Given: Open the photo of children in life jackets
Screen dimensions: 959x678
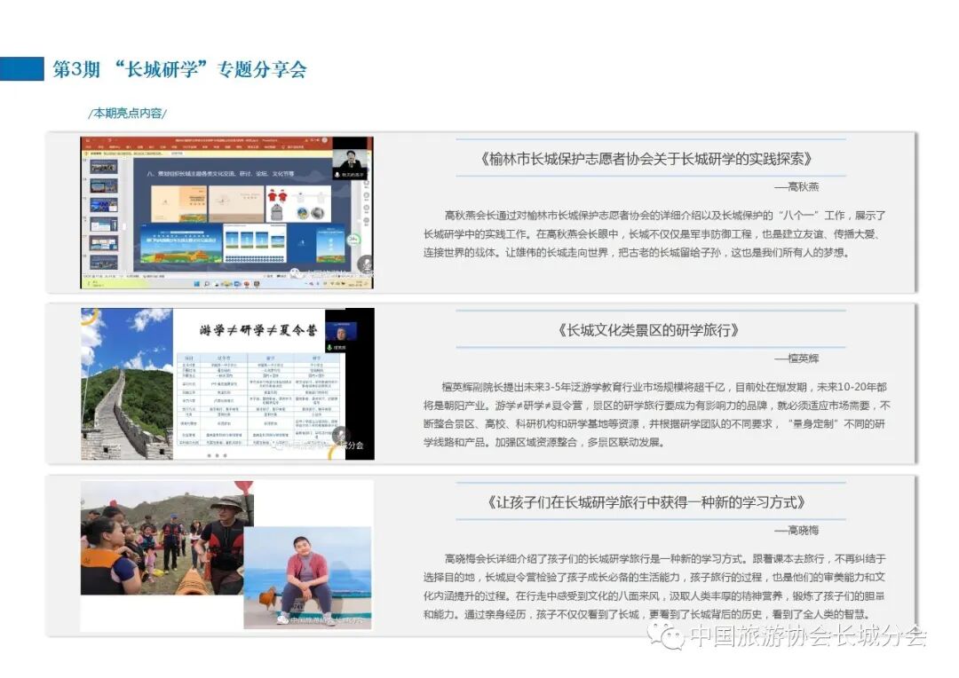Looking at the screenshot, I should pyautogui.click(x=165, y=538).
